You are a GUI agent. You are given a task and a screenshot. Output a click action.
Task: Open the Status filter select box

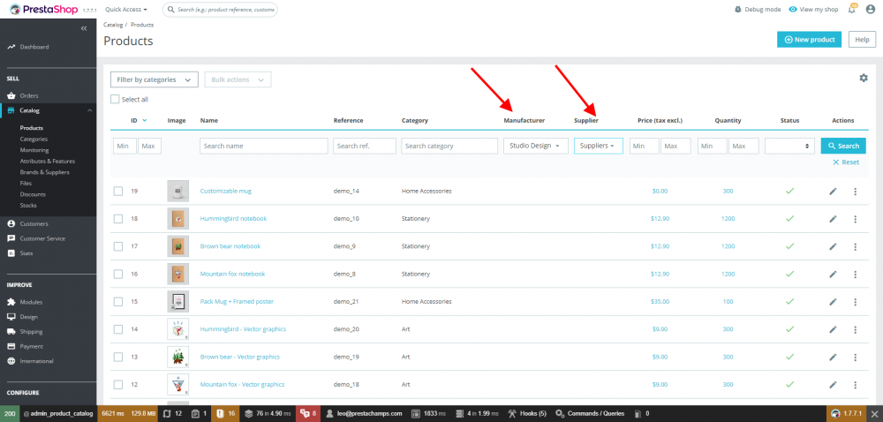point(789,146)
